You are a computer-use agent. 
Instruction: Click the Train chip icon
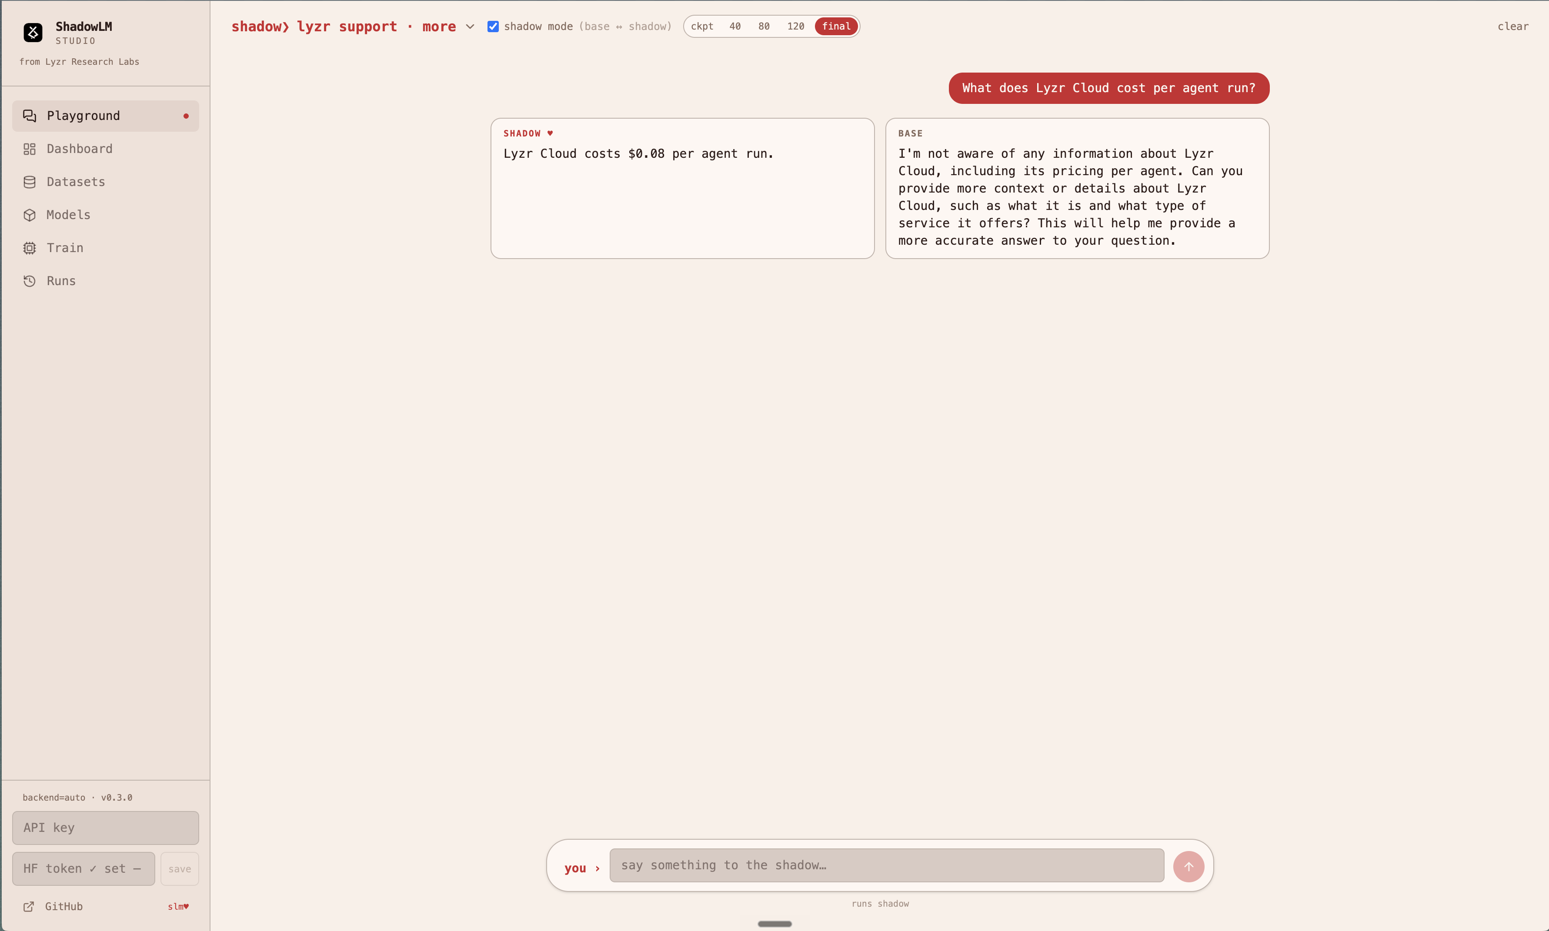click(30, 248)
